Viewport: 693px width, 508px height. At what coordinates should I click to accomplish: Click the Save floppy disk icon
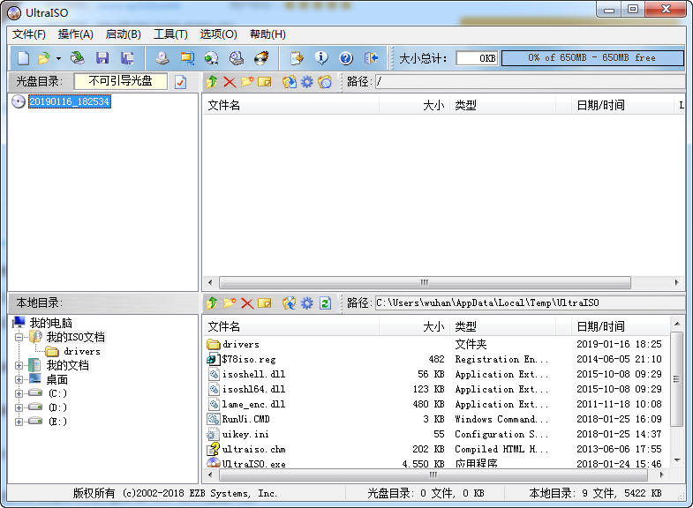point(102,58)
